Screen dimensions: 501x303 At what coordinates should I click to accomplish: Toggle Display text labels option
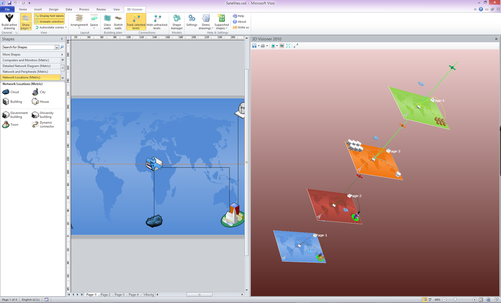[x=50, y=16]
